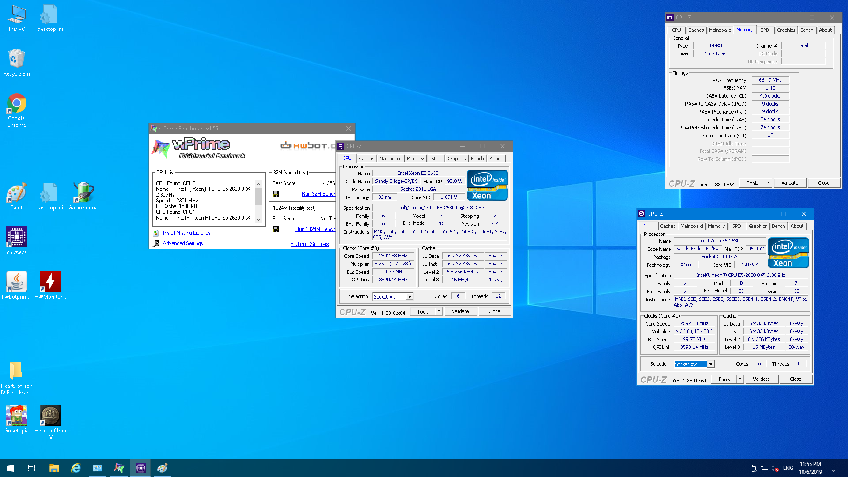Open the Recycle Bin desktop icon

16,63
